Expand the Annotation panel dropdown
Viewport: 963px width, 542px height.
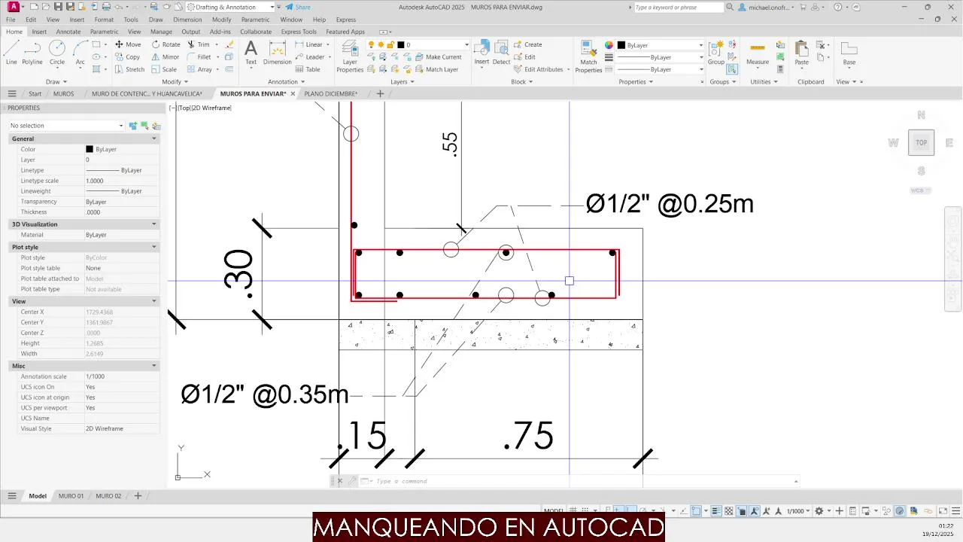tap(286, 81)
